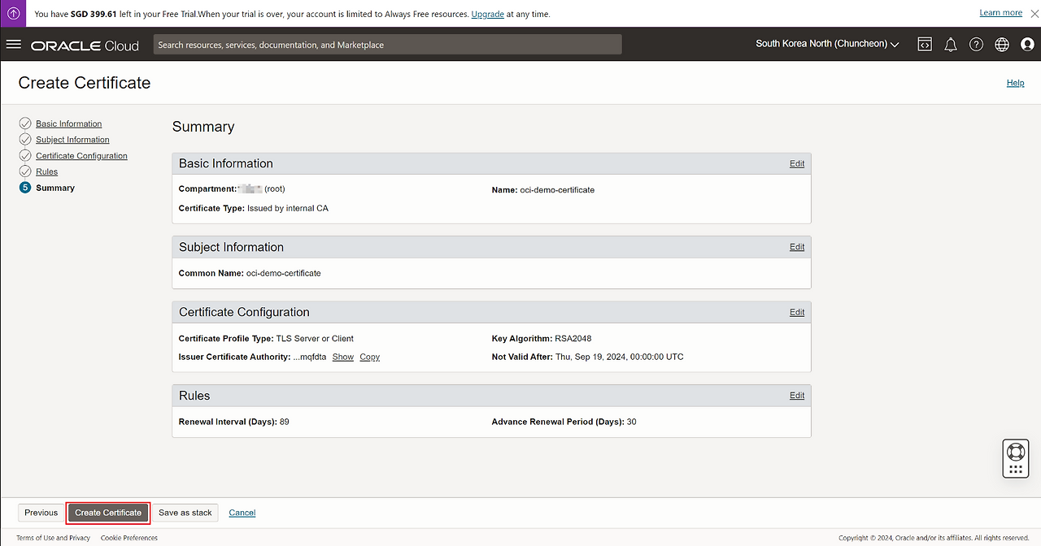Expand the South Korea North region dropdown
1041x546 pixels.
(827, 44)
